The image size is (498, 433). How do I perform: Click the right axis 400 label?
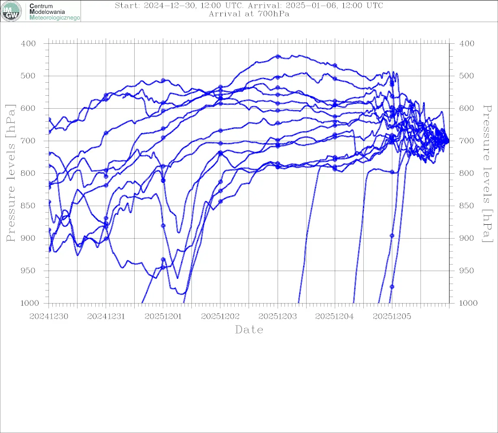pyautogui.click(x=467, y=44)
